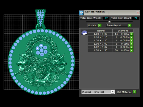Click green arrow for 0.15tw row
143x107 pixels.
click(x=132, y=44)
